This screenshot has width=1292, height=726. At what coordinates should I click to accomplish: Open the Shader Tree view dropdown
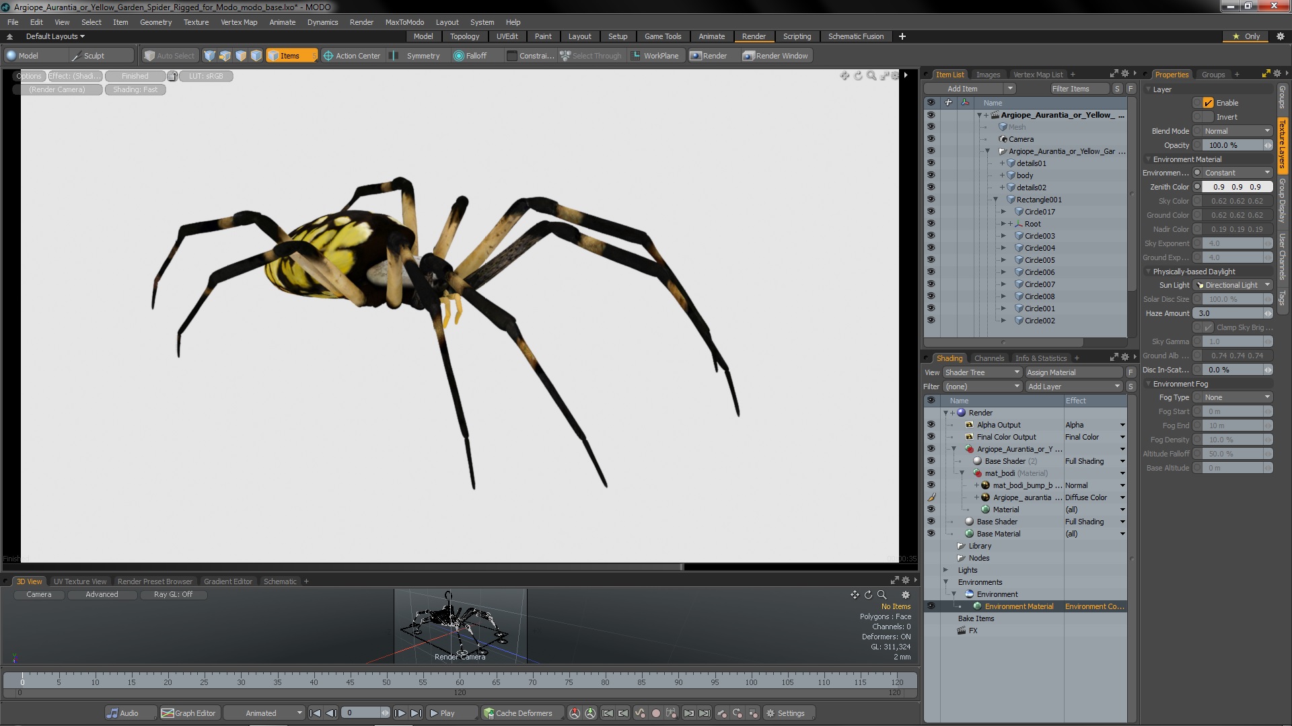982,372
